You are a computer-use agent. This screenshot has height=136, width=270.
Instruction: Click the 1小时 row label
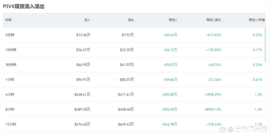tap(10, 80)
